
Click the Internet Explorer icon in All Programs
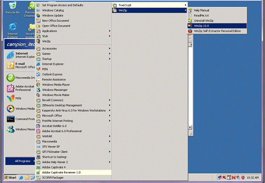click(39, 64)
